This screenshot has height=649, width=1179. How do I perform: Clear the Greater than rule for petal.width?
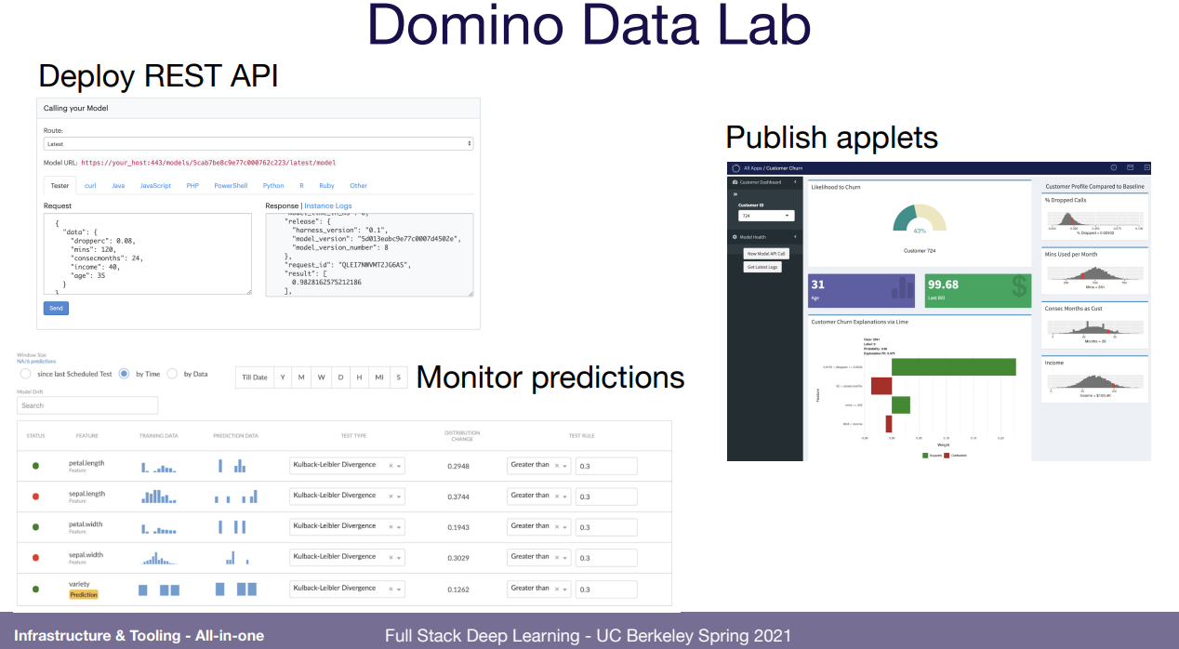[556, 526]
